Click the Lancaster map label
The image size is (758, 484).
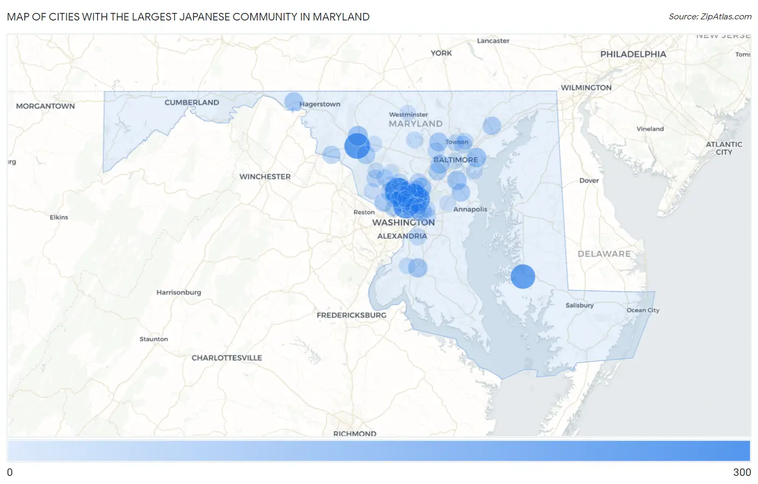pyautogui.click(x=493, y=41)
